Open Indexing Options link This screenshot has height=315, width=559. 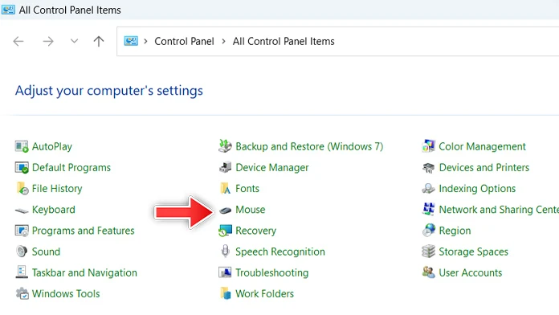click(477, 189)
